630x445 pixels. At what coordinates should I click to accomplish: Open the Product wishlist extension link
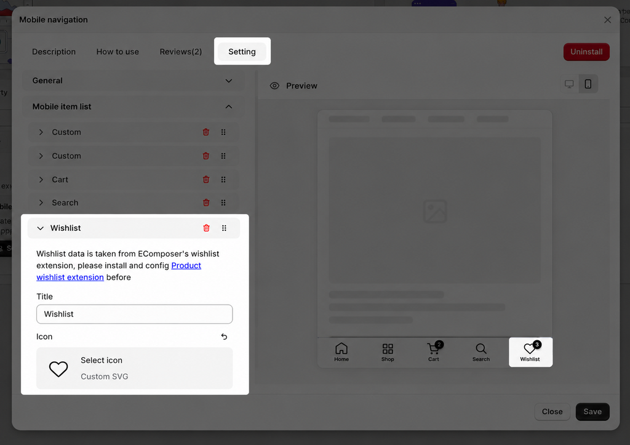(119, 271)
